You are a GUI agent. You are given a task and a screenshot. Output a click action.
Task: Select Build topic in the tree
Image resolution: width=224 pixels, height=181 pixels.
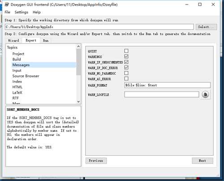[x=17, y=59]
